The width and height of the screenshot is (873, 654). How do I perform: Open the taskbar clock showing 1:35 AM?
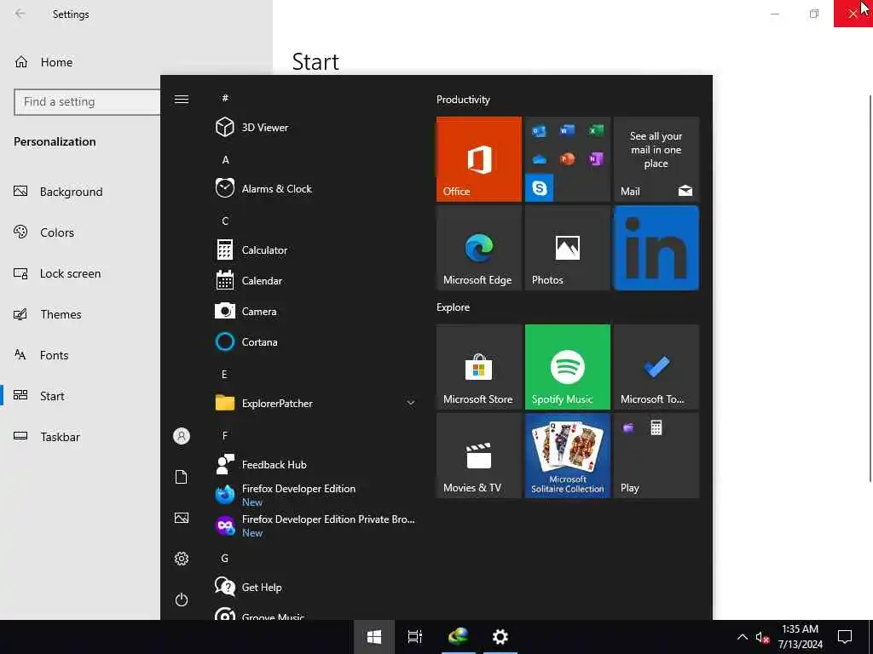point(800,637)
